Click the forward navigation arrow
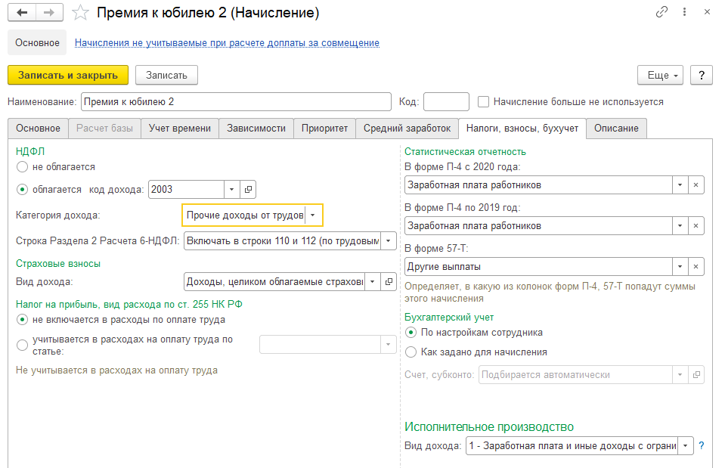725x468 pixels. [x=48, y=13]
